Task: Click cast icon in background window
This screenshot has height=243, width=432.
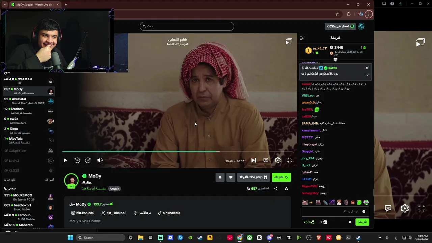Action: tap(420, 43)
